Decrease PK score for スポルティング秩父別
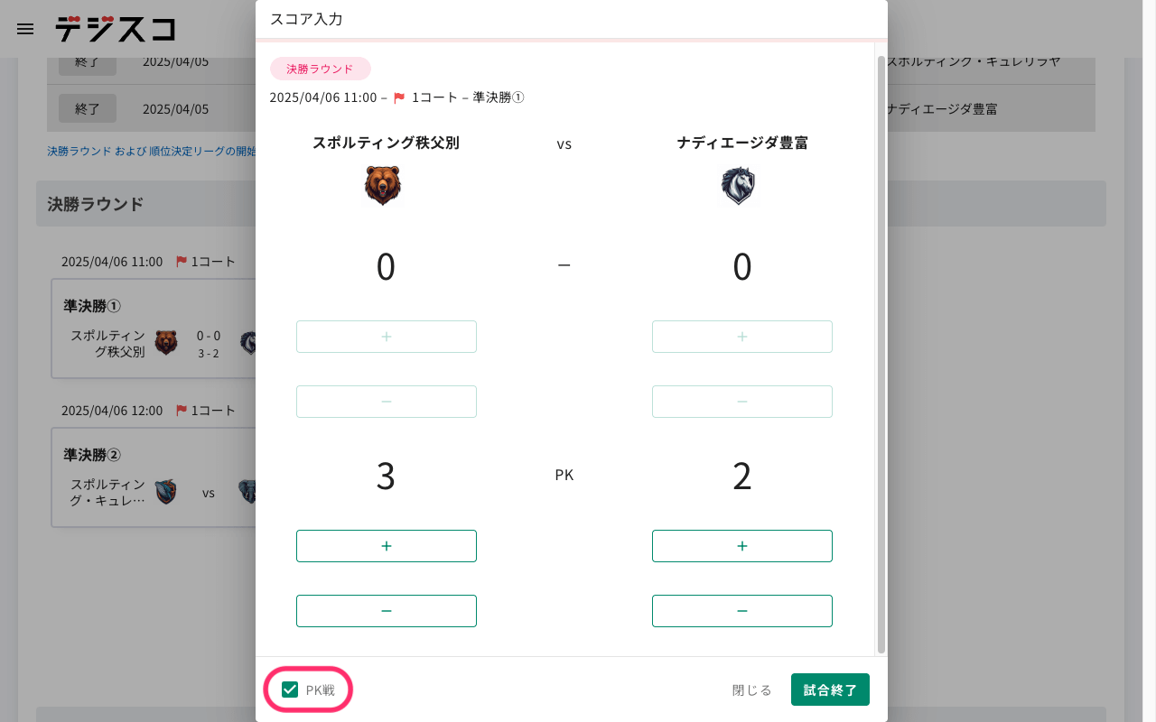Viewport: 1156px width, 722px height. (387, 611)
